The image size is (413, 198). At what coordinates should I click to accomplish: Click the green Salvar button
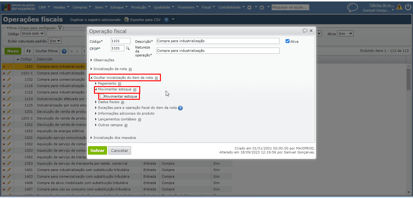tap(97, 150)
